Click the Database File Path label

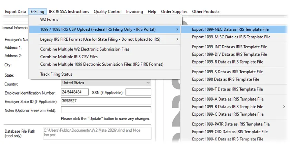pyautogui.click(x=20, y=133)
